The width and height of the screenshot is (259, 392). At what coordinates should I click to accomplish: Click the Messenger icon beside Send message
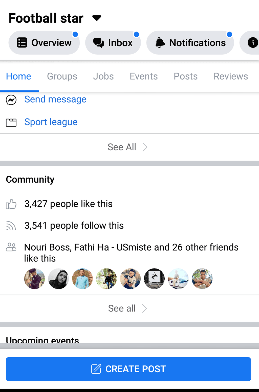(x=11, y=100)
